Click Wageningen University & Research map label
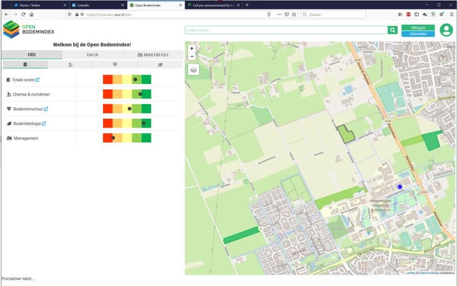The height and width of the screenshot is (286, 458). tap(381, 205)
